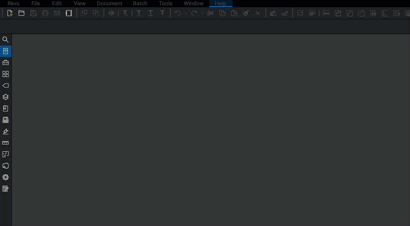Click the second disabled page-arrow icon
The height and width of the screenshot is (226, 410).
(x=96, y=13)
